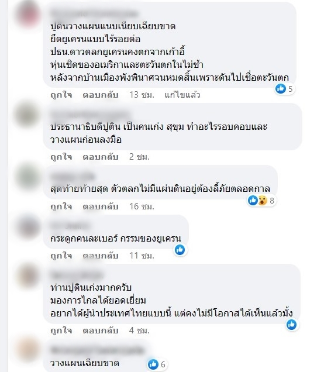
Task: Click ถูกใจ under the 11 ชม. comment
Action: 61,256
